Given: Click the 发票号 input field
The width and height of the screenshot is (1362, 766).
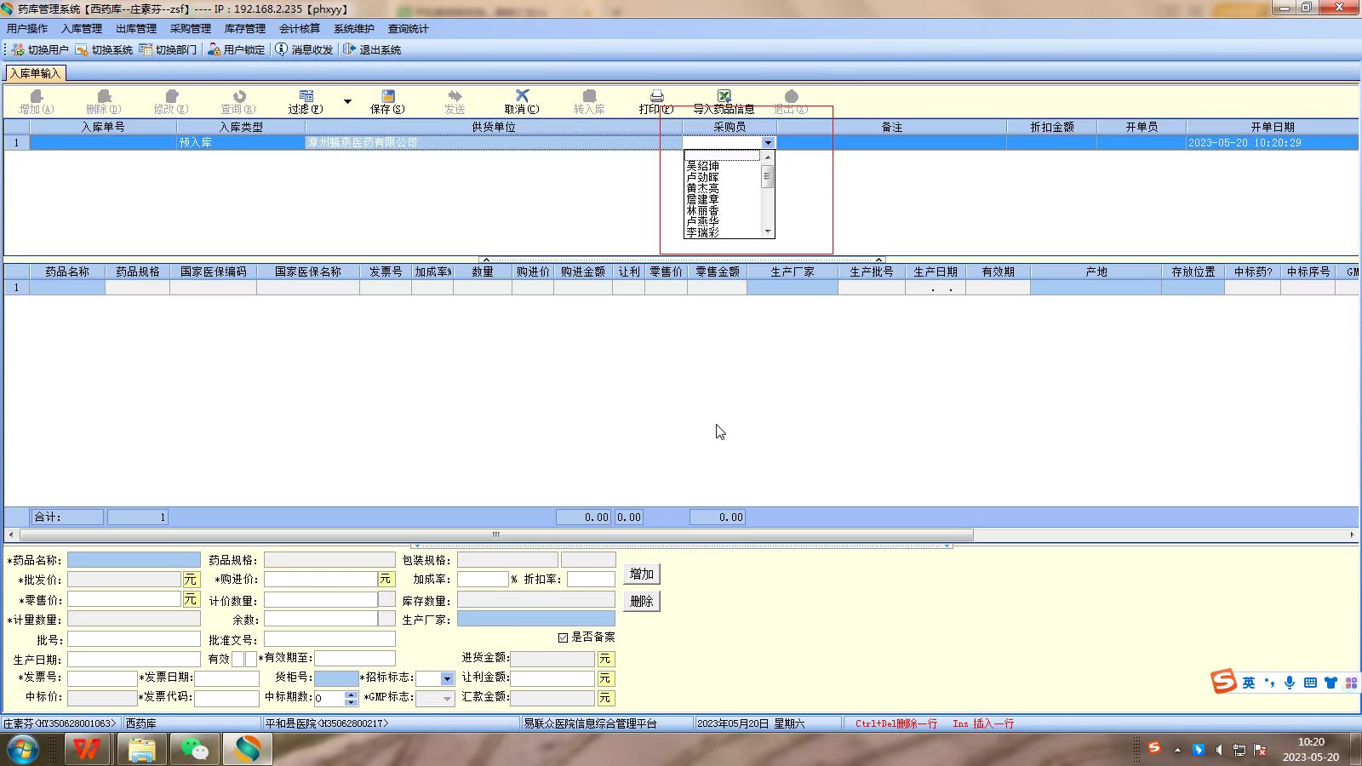Looking at the screenshot, I should pyautogui.click(x=103, y=678).
